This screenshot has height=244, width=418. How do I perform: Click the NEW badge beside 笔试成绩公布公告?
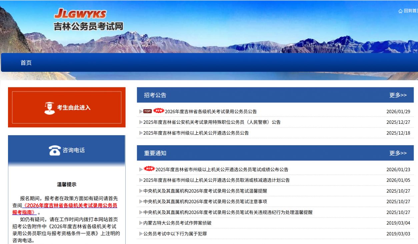(149, 169)
